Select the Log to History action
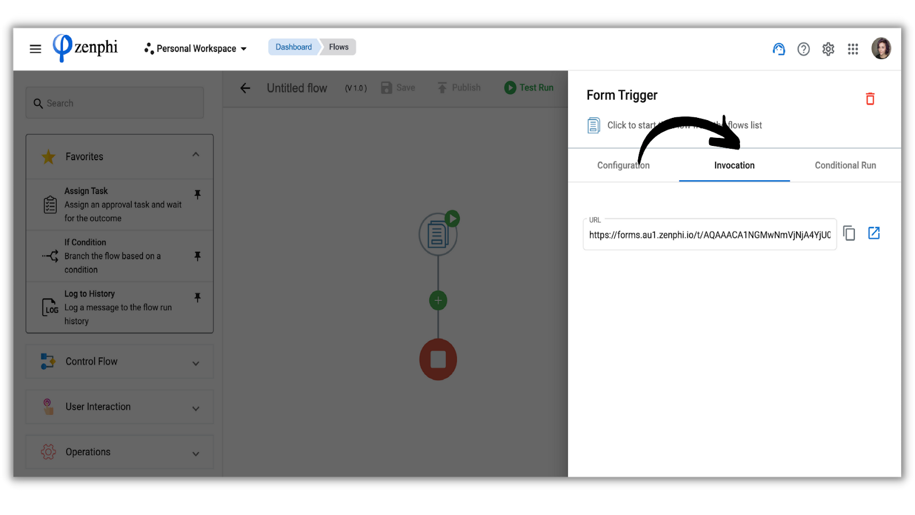The image size is (915, 515). coord(120,307)
